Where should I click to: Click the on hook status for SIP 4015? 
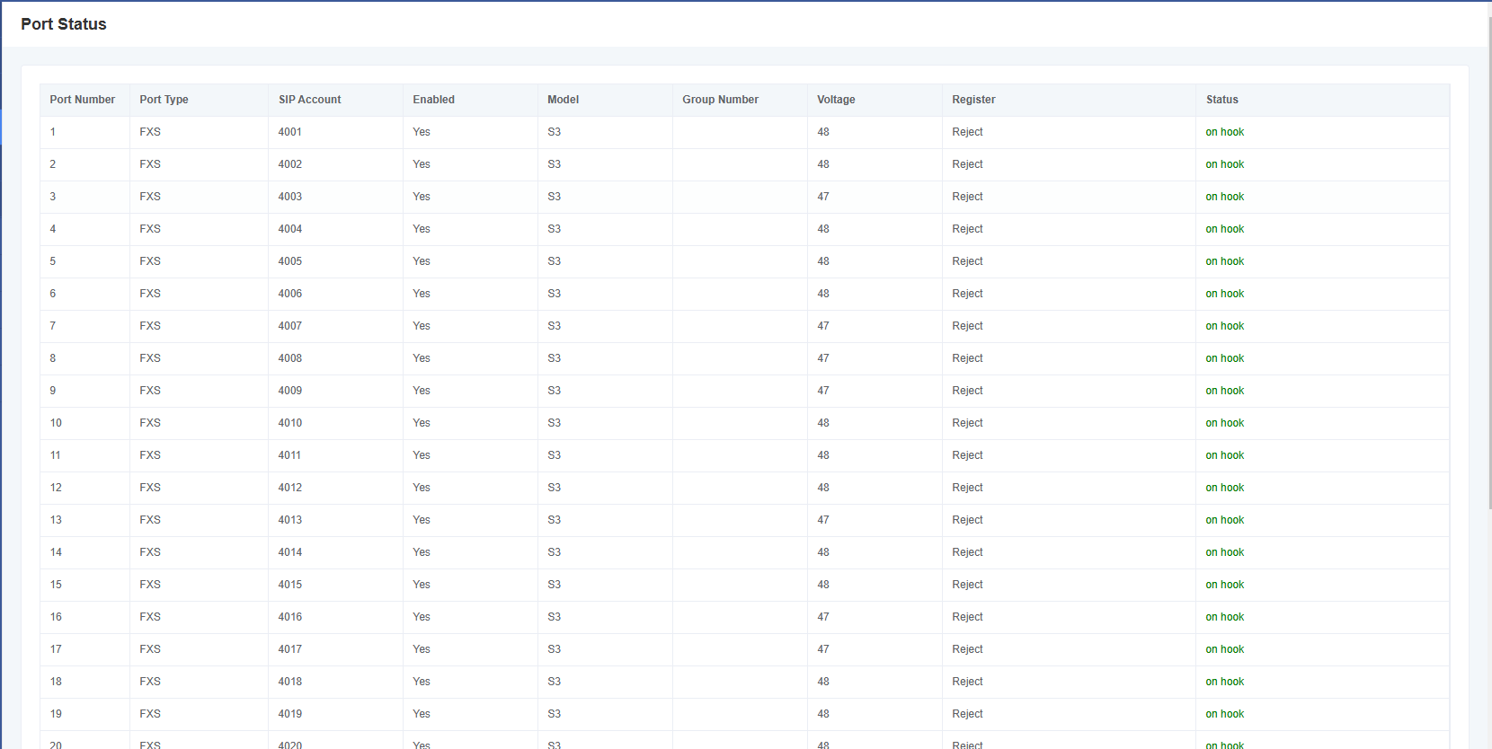pos(1225,585)
